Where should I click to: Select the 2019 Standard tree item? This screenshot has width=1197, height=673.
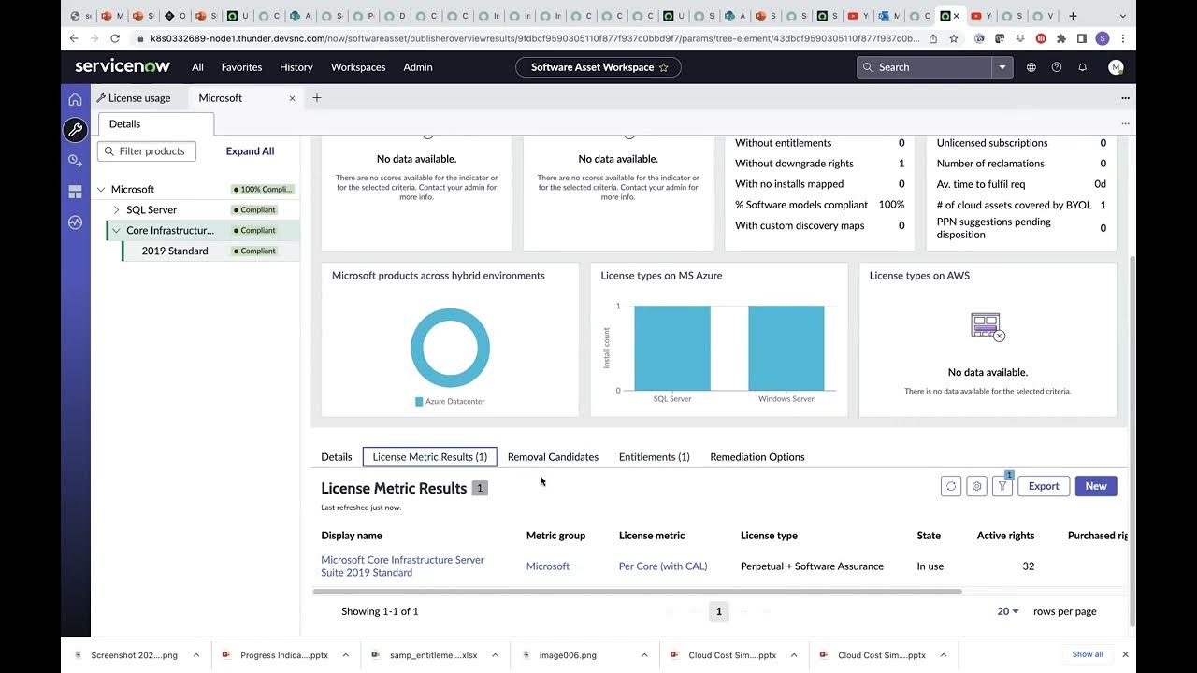(175, 251)
